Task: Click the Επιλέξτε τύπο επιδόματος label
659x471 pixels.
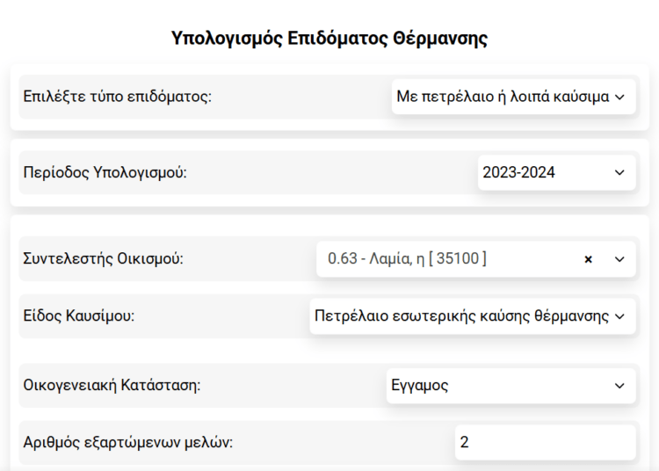Action: click(x=118, y=97)
